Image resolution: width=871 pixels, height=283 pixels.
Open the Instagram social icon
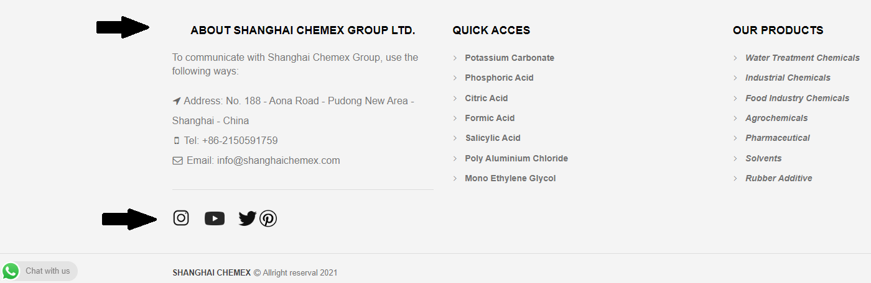[x=181, y=218]
